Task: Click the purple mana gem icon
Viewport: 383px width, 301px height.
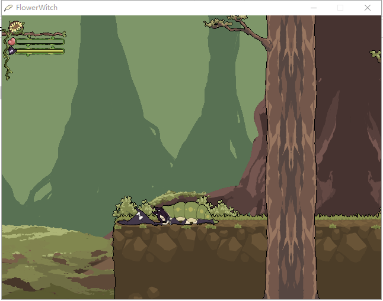Action: tap(11, 51)
